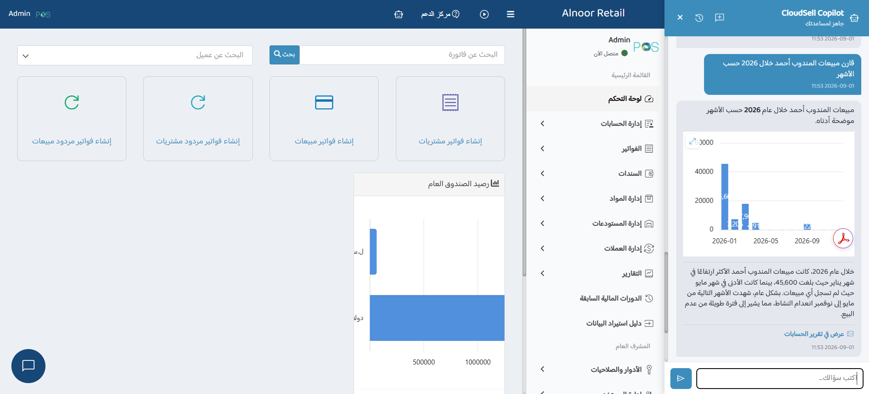Open مركز الدعم support center
Viewport: 869px width, 394px height.
point(440,15)
